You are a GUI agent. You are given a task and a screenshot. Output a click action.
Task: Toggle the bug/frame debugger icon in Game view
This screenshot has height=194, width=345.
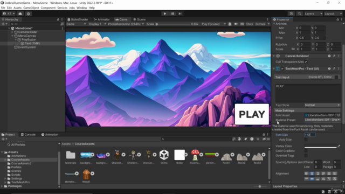[230, 24]
